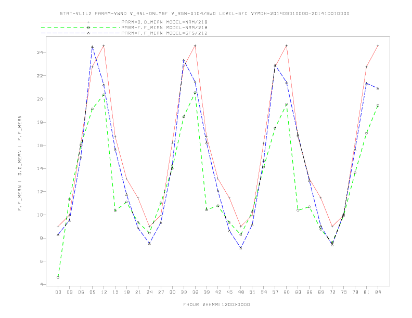The image size is (412, 318).
Task: Click y-axis tick label 24
Action: 40,52
